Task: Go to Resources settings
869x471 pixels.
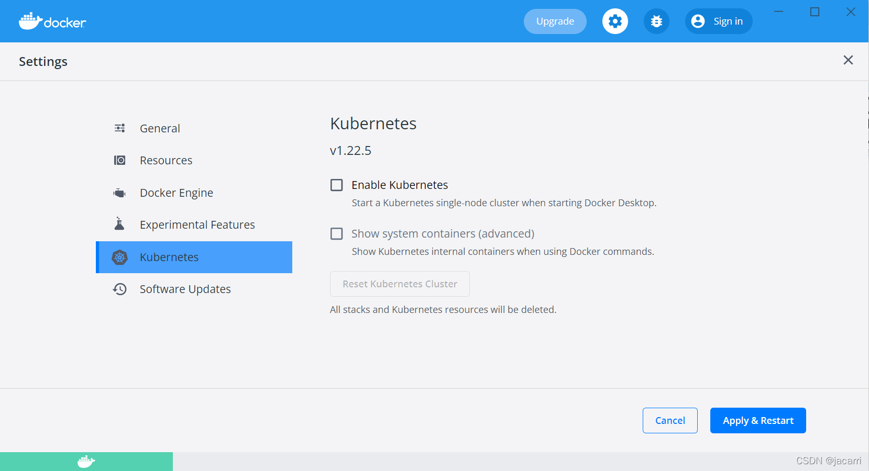Action: [194, 160]
